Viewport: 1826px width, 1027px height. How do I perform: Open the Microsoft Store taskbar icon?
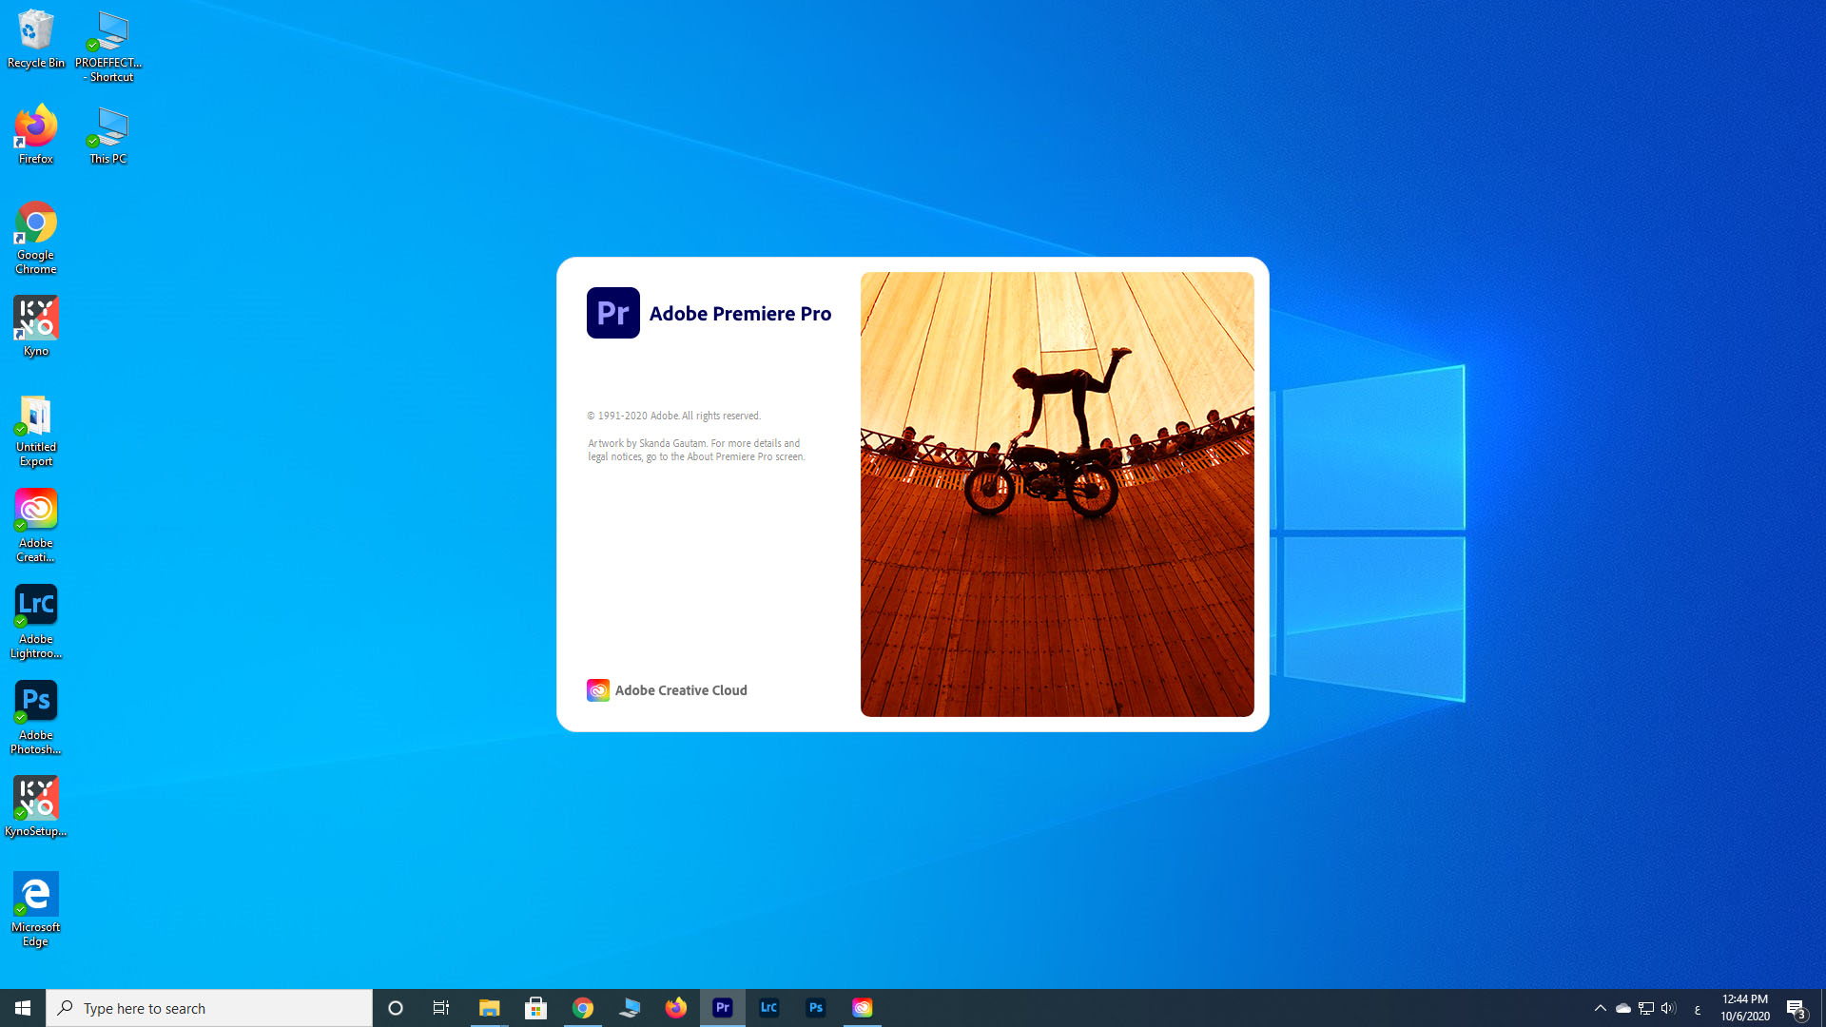coord(536,1008)
